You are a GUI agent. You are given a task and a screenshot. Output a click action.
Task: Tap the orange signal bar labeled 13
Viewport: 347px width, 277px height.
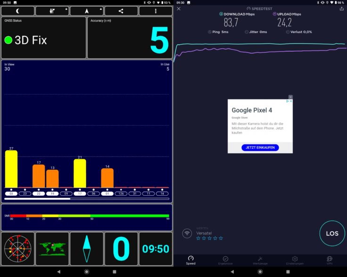point(52,179)
